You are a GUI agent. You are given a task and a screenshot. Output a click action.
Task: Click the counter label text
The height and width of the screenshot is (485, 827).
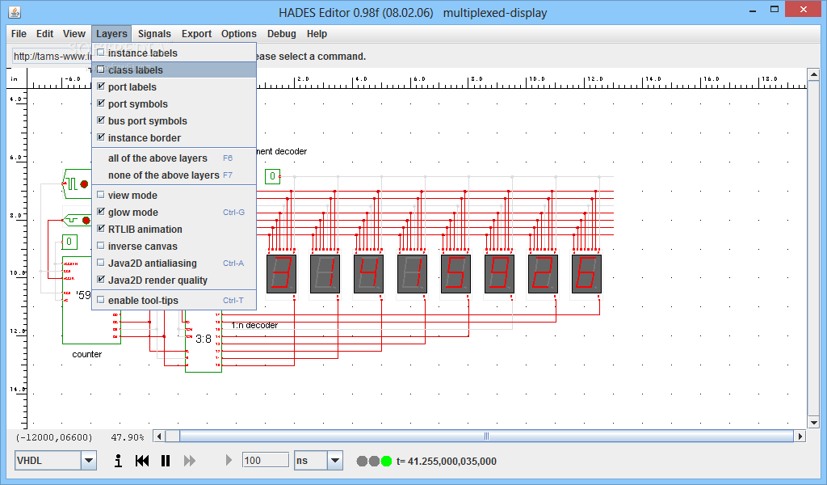coord(87,354)
